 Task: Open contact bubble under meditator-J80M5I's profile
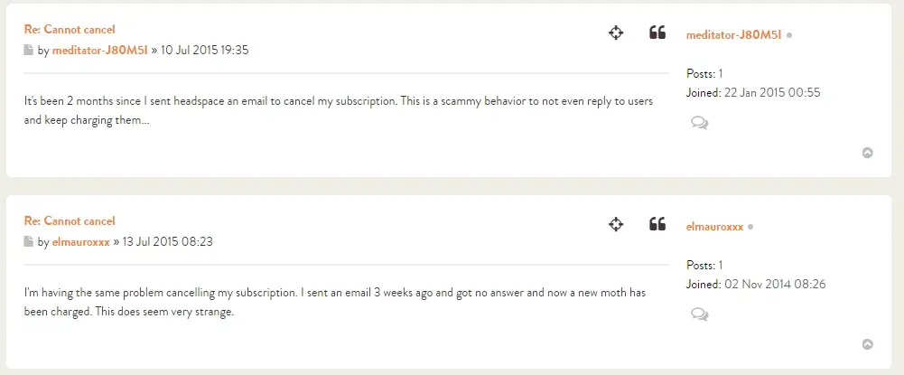[x=699, y=123]
